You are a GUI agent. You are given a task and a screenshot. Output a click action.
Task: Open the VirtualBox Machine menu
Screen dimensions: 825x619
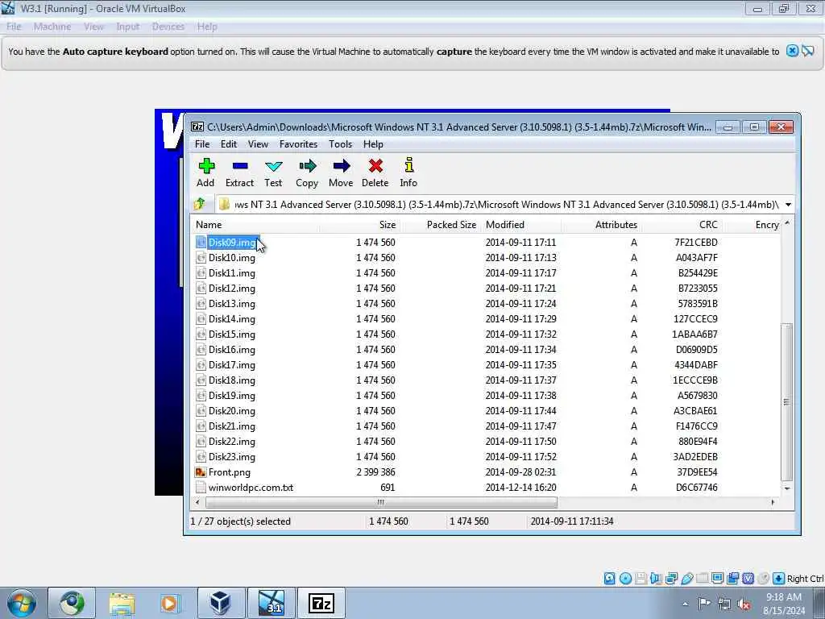[x=52, y=27]
